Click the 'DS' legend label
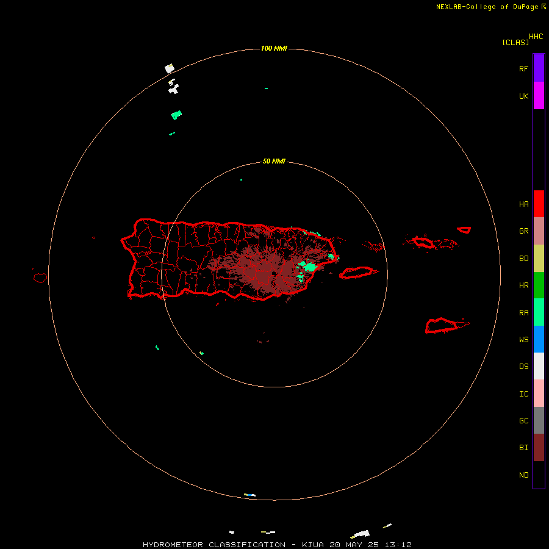549x549 pixels. click(x=523, y=367)
